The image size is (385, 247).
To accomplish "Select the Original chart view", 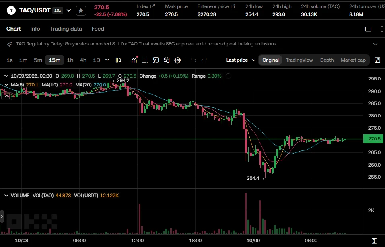I will click(x=270, y=60).
